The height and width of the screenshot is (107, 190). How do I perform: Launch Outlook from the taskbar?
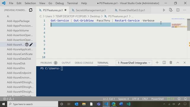[76, 104]
